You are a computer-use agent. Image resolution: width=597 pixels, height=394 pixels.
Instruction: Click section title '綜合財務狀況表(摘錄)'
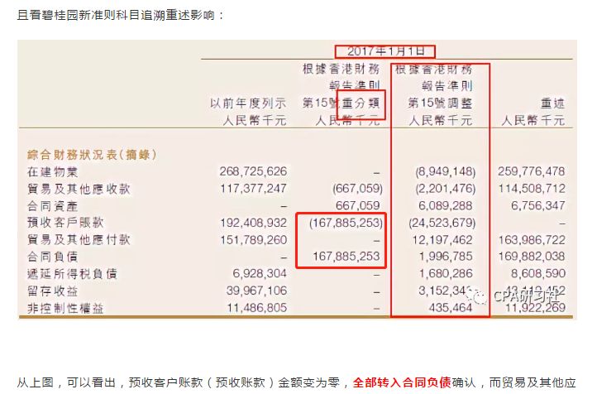coord(92,155)
